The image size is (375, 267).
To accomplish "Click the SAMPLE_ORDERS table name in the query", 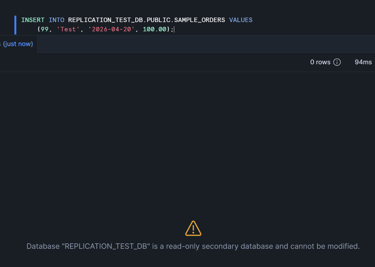I will tap(199, 20).
